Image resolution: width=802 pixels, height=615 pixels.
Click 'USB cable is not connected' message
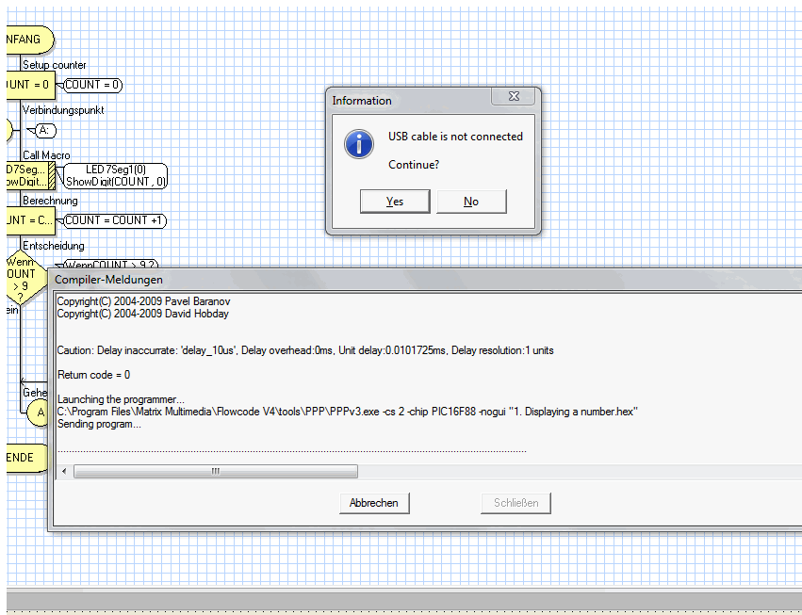point(455,137)
